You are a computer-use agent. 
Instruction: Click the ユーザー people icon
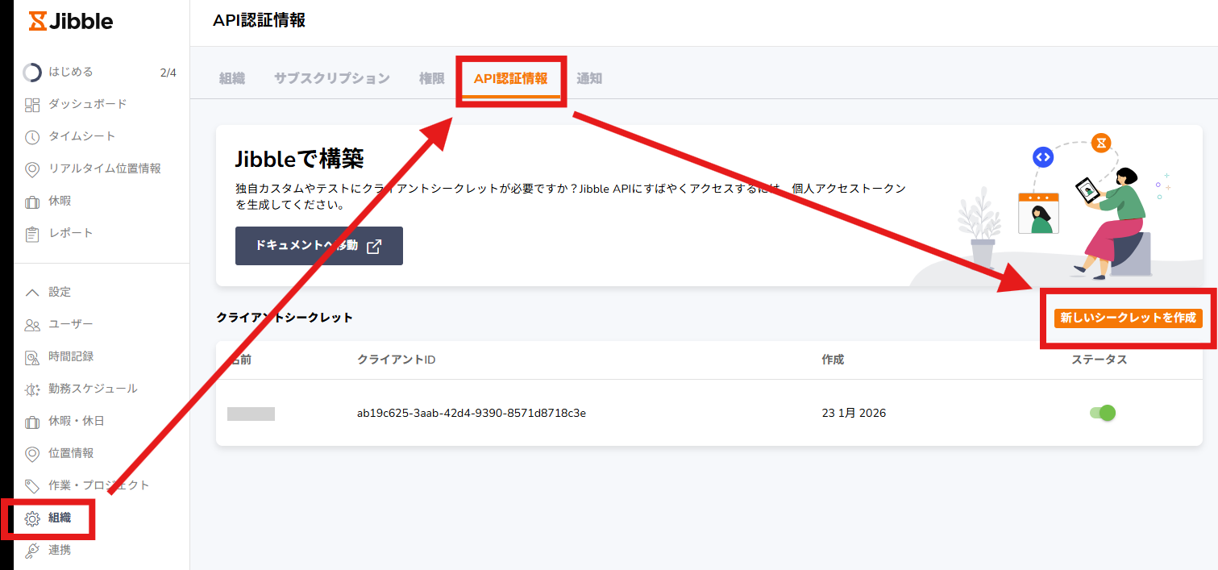[32, 325]
